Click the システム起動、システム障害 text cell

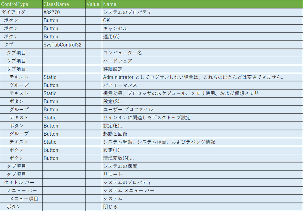click(202, 142)
